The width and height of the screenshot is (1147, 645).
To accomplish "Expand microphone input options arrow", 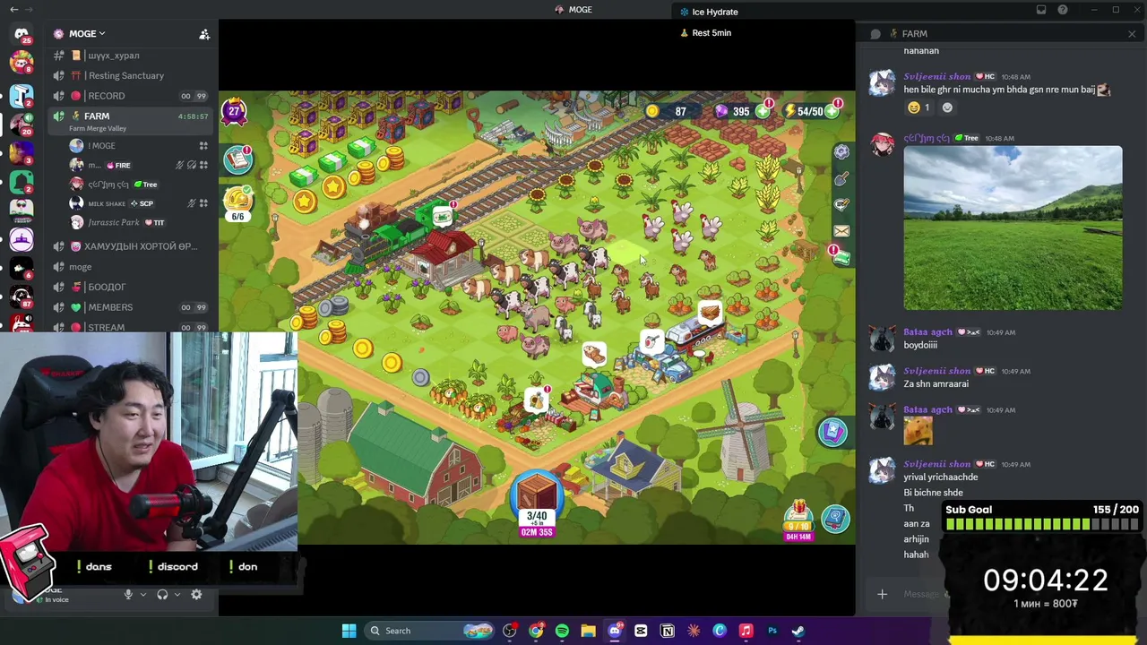I will click(142, 595).
